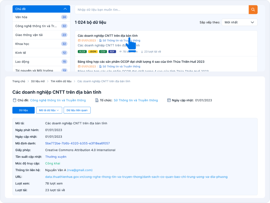Image resolution: width=270 pixels, height=203 pixels.
Task: Click the Mã định danh identifier link
Action: point(77,144)
